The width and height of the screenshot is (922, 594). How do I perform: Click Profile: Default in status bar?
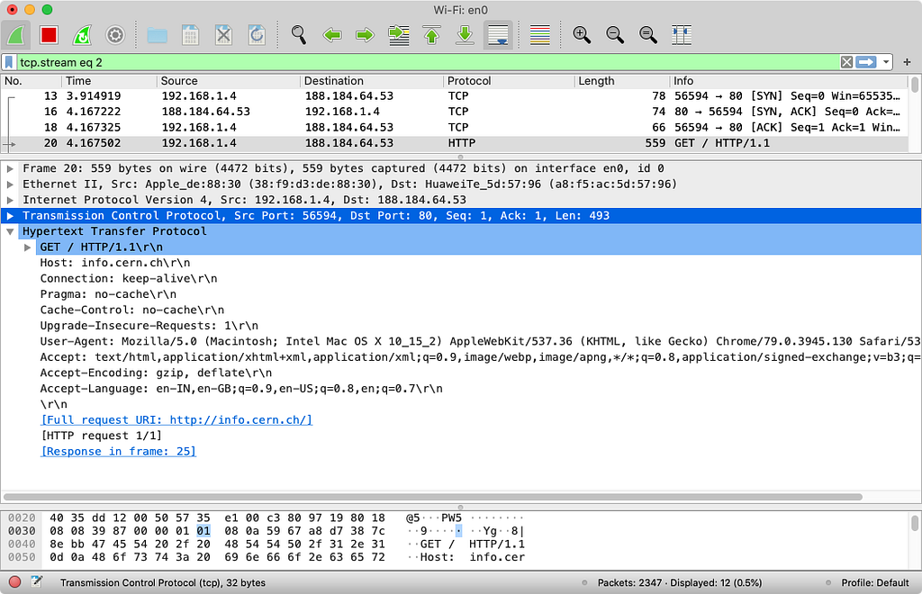(x=875, y=583)
